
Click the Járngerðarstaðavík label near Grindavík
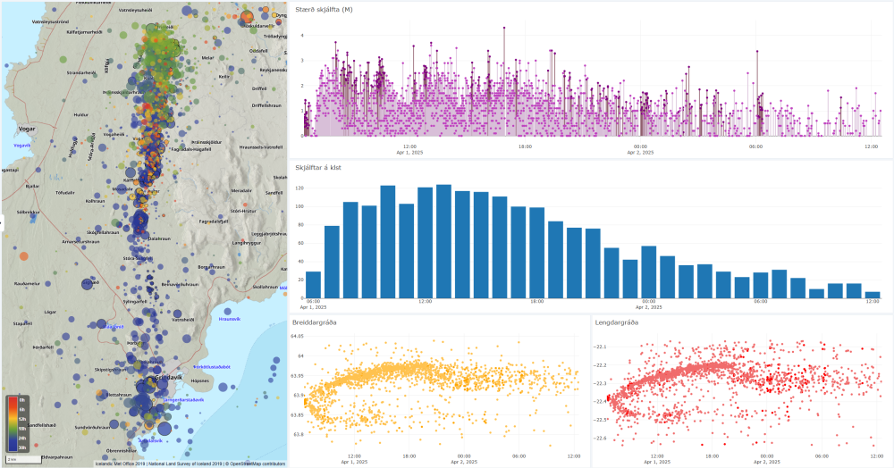[x=181, y=399]
